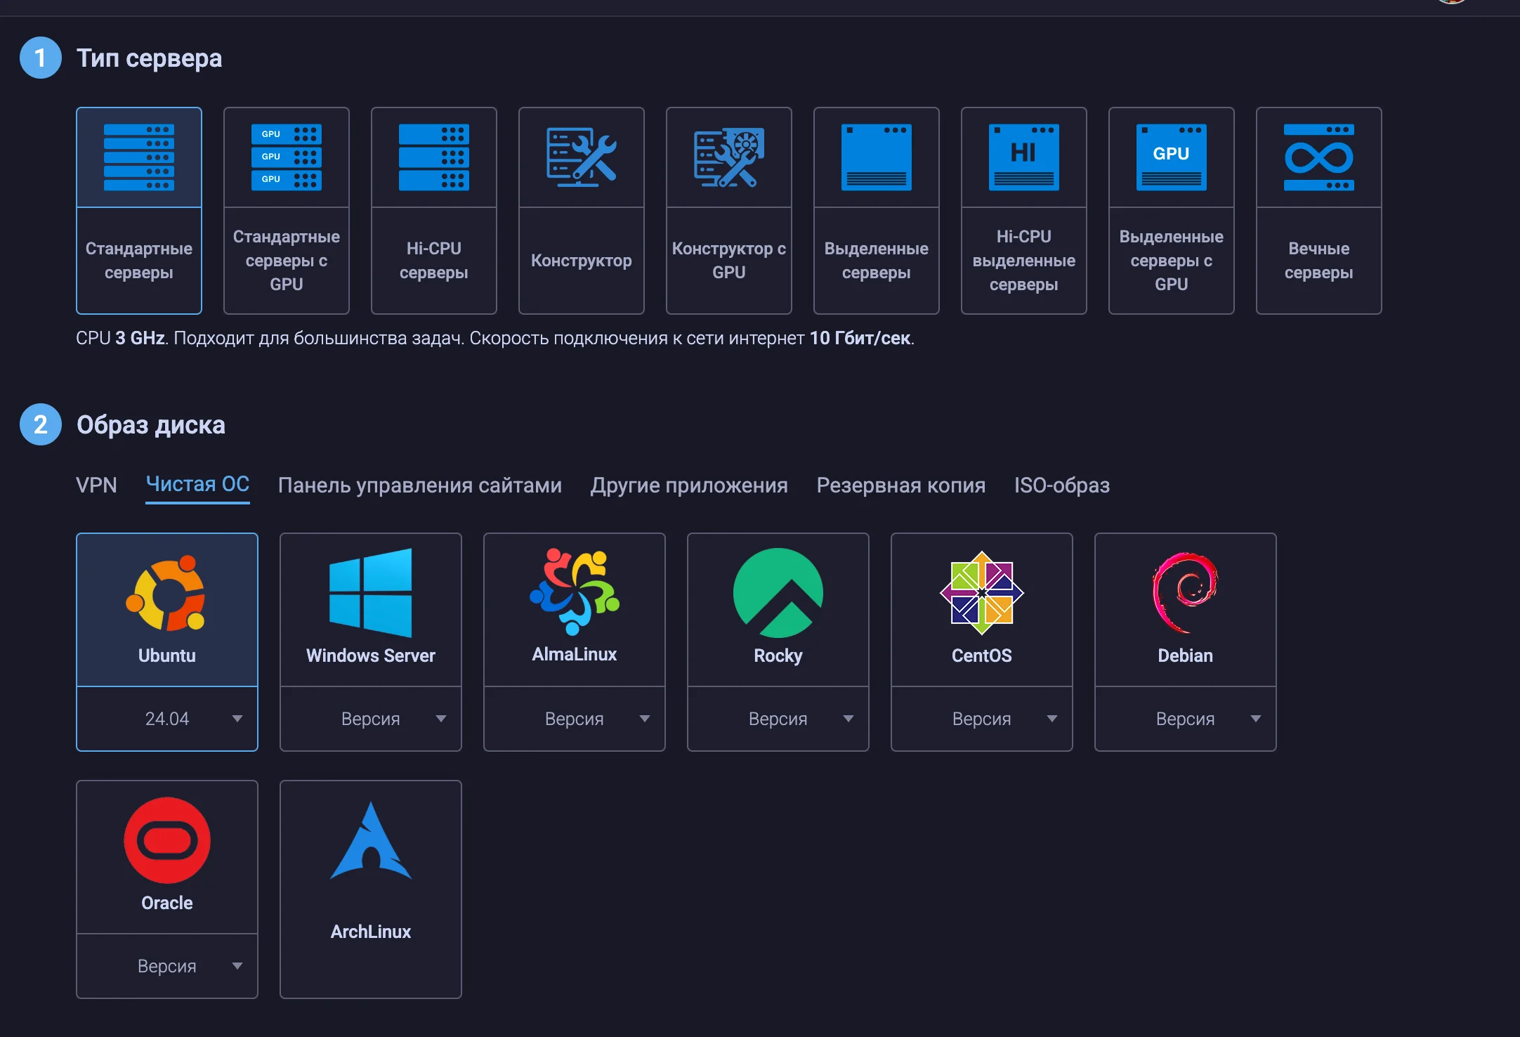Click the Стандартные серверы label
This screenshot has height=1037, width=1520.
[139, 261]
